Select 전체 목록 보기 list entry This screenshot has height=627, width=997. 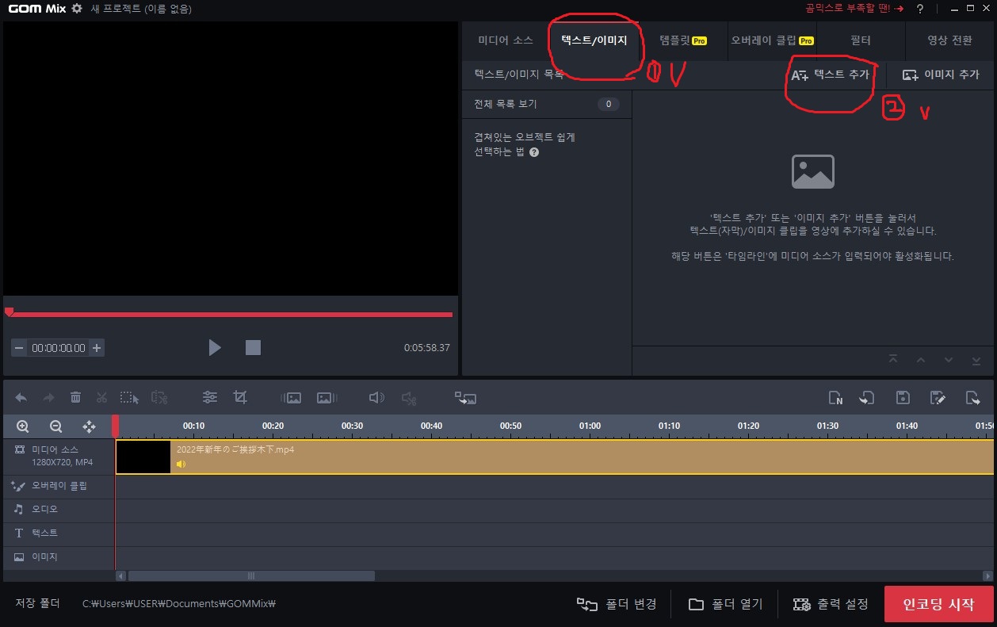pos(547,104)
